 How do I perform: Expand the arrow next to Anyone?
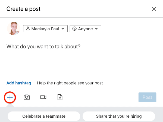click(96, 29)
